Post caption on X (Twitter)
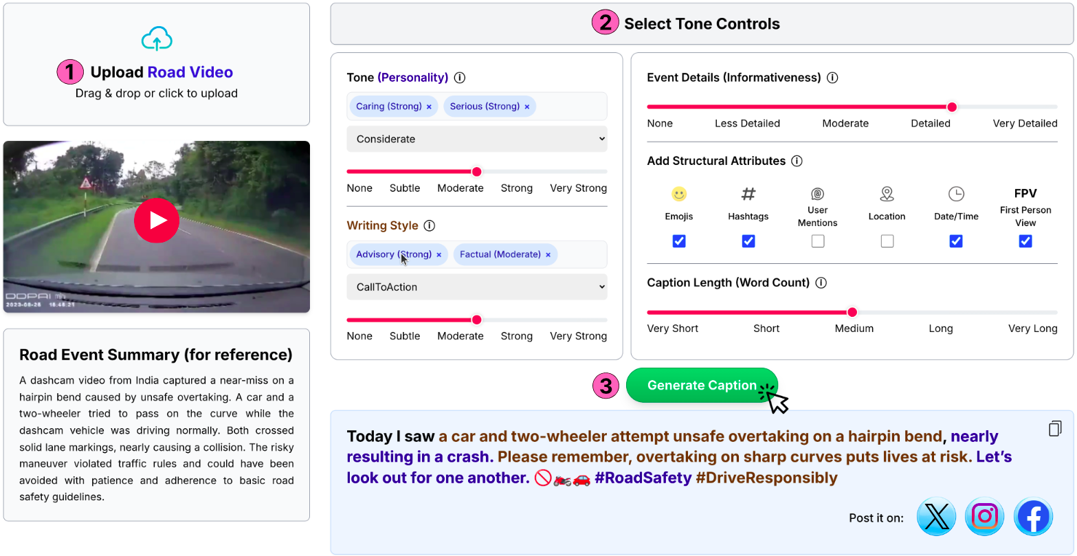The height and width of the screenshot is (556, 1077). click(936, 517)
